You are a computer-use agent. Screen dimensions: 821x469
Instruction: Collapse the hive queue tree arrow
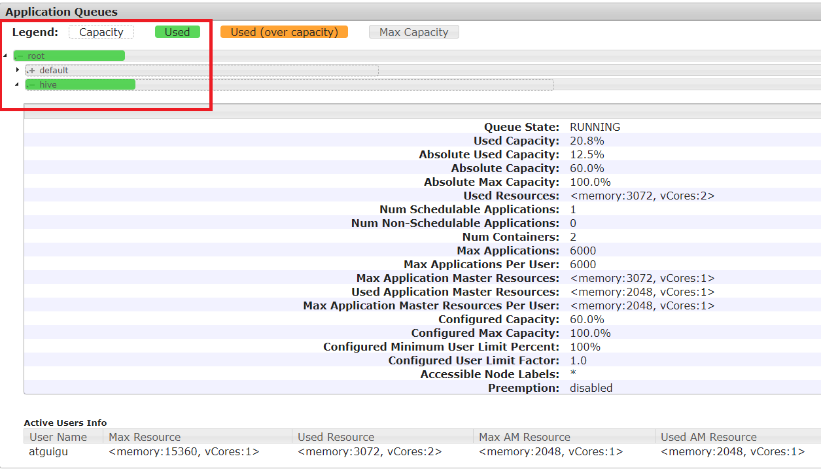tap(17, 84)
